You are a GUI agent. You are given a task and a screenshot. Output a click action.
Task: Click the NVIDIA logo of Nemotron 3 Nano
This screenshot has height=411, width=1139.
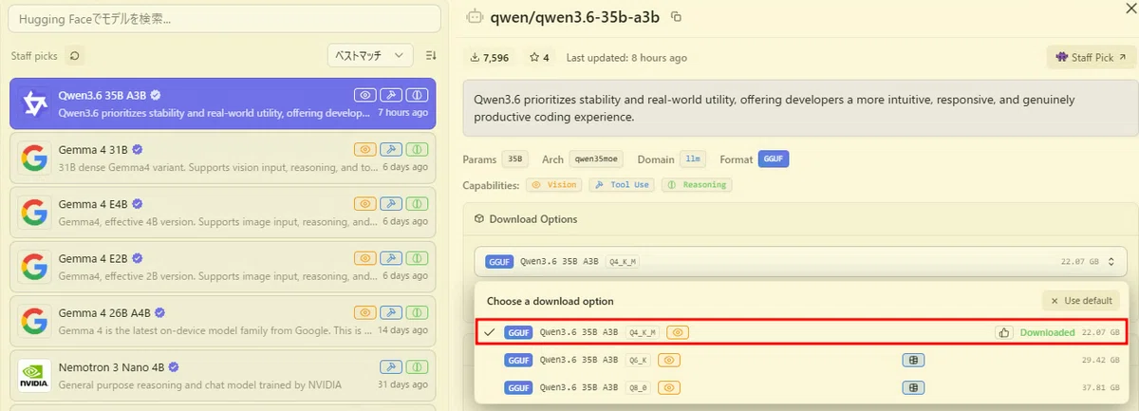pyautogui.click(x=34, y=375)
